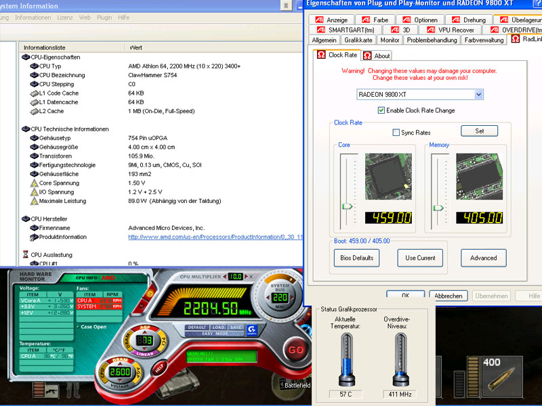
Task: Increase system bus with the right arrow
Action: click(x=292, y=297)
